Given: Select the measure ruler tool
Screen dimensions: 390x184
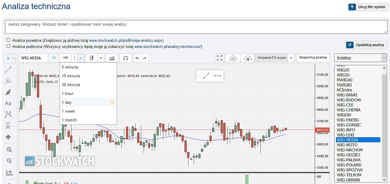Looking at the screenshot, I should point(9,173).
